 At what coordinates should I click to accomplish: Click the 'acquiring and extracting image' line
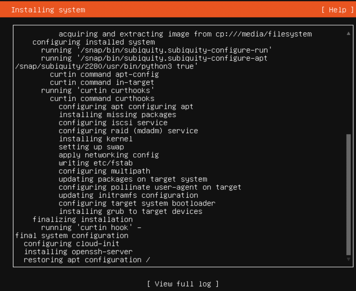click(185, 34)
